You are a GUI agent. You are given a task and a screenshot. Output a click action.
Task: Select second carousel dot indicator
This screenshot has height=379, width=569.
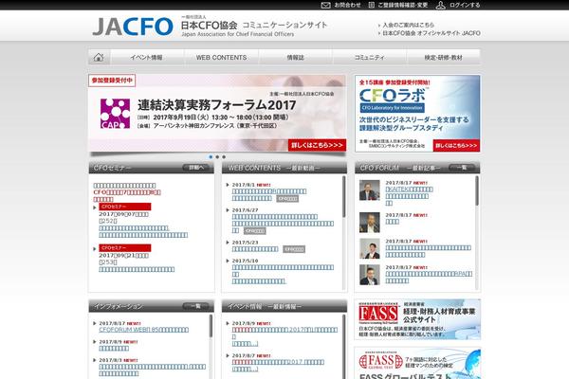pyautogui.click(x=217, y=157)
